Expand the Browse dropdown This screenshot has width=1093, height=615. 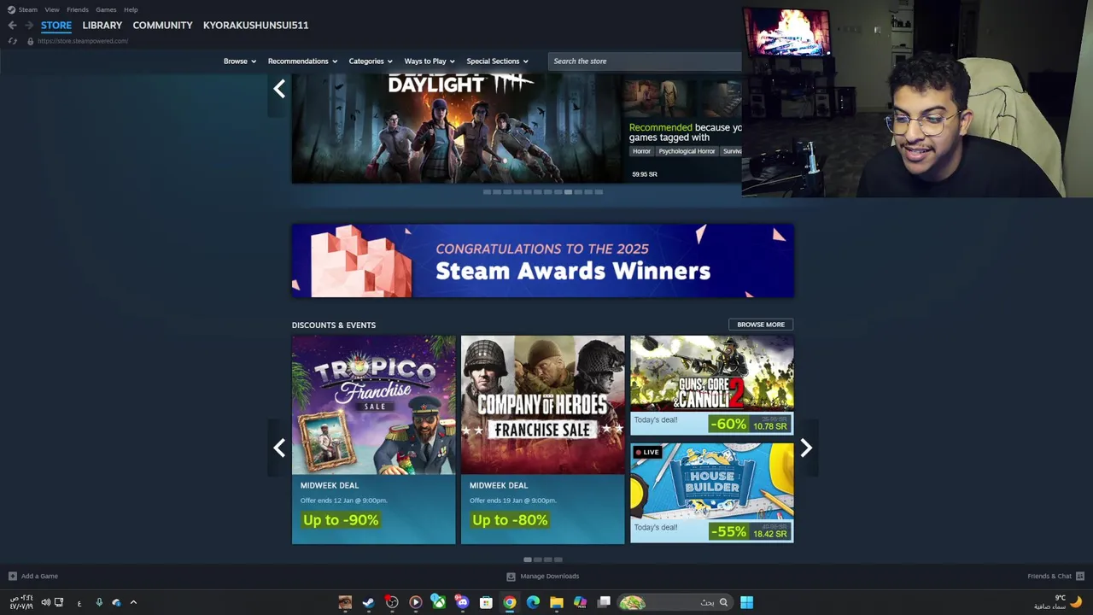coord(239,61)
